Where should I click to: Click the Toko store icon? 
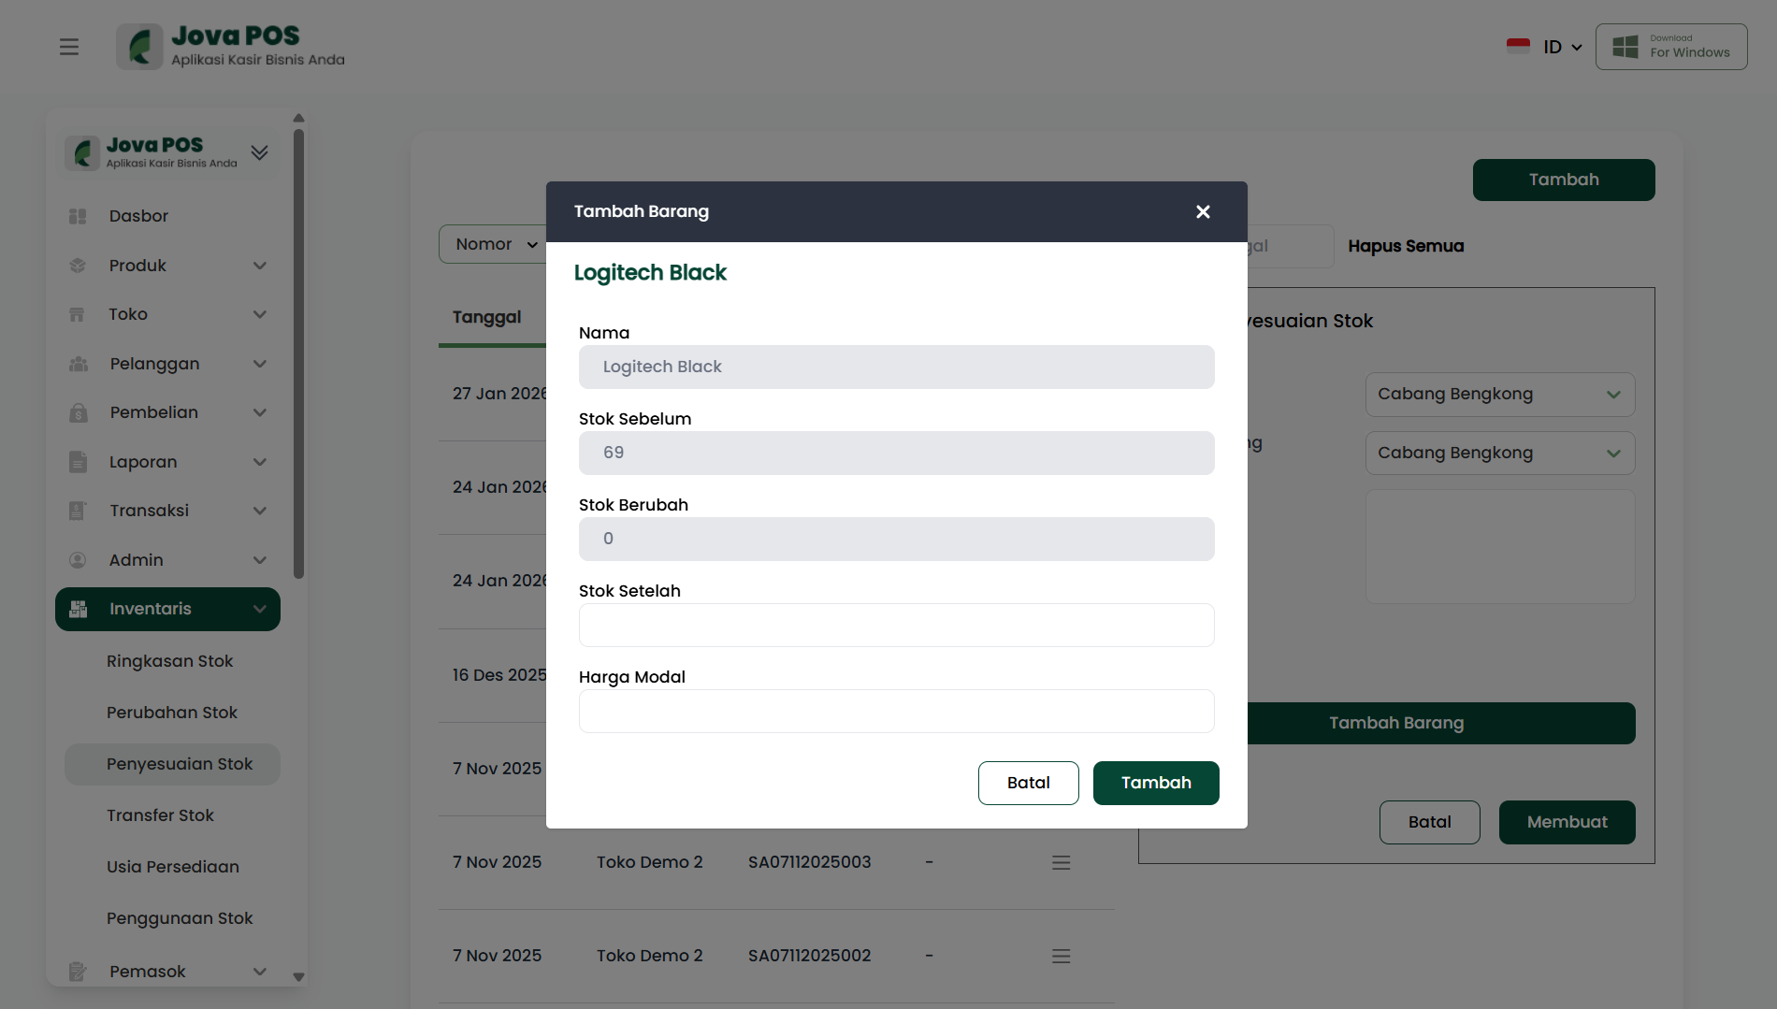point(78,314)
